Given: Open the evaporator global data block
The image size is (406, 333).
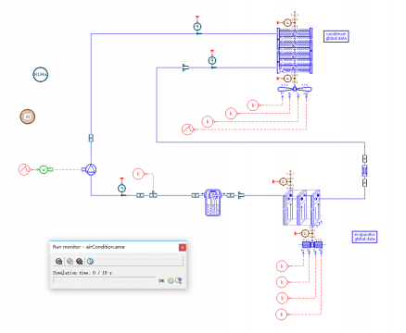Looking at the screenshot, I should (x=364, y=237).
